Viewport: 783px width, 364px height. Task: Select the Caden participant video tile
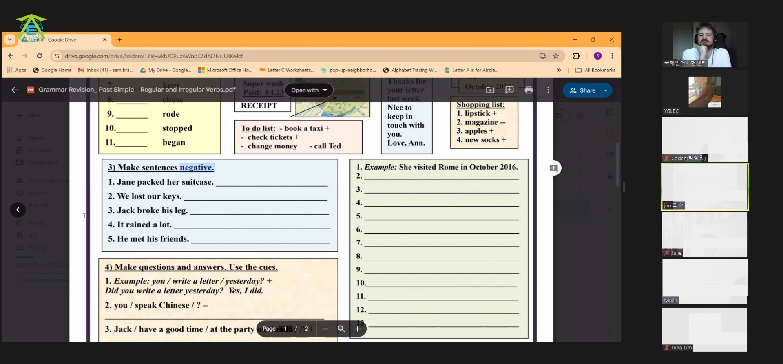[705, 139]
